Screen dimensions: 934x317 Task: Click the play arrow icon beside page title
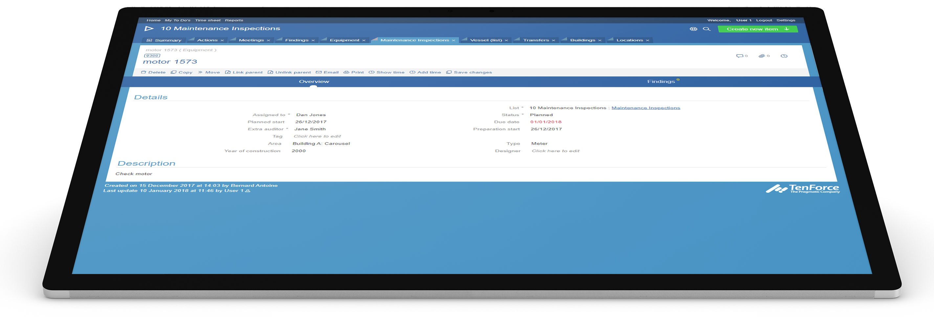click(x=149, y=29)
